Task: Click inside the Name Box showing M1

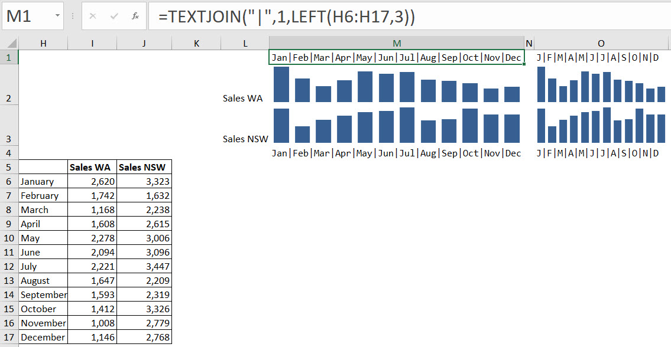Action: [x=27, y=17]
